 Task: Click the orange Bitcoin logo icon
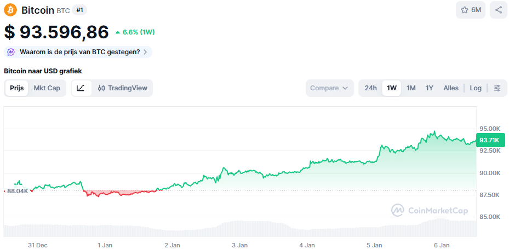(10, 10)
